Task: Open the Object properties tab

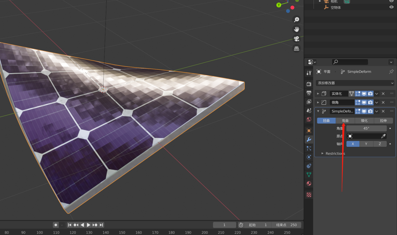Action: point(309,130)
